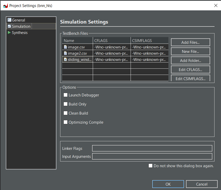Click into the Linker Flags field
Viewport: 221px width, 190px height.
point(152,149)
